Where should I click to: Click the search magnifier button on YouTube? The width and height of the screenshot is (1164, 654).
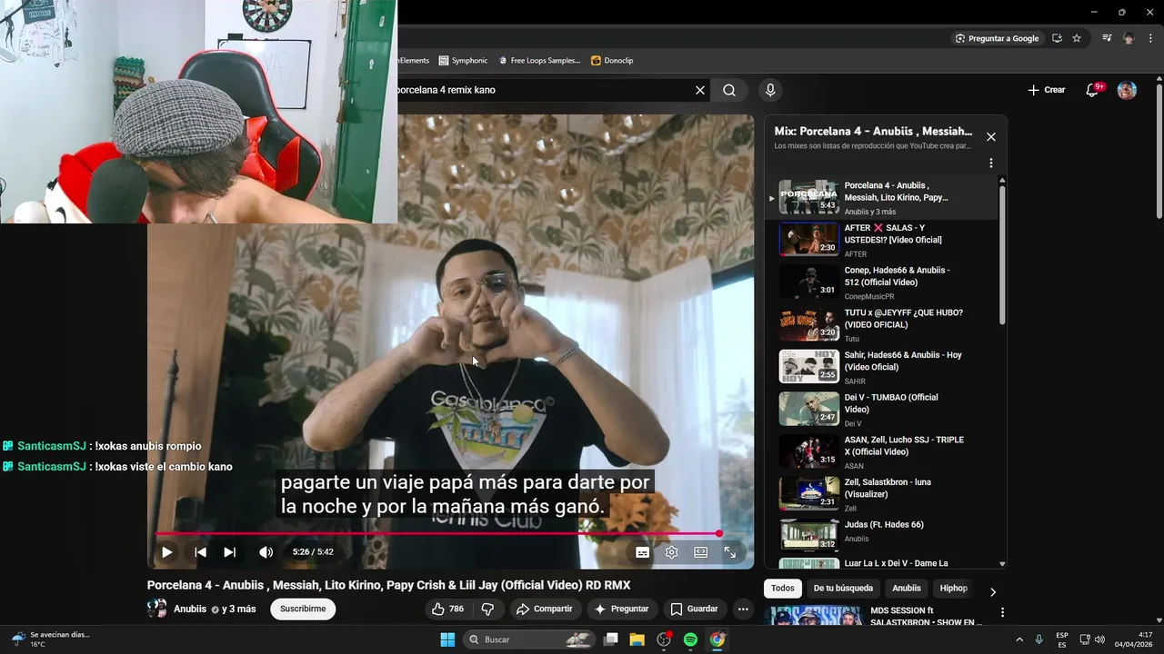click(x=729, y=90)
